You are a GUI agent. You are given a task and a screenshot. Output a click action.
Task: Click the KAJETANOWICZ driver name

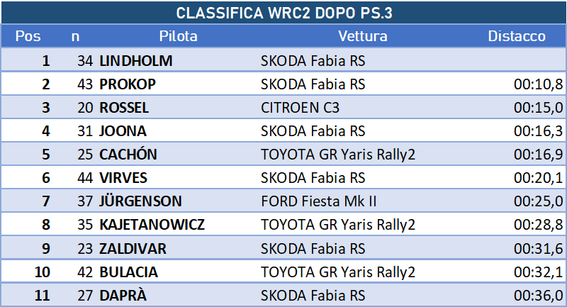[x=152, y=225]
